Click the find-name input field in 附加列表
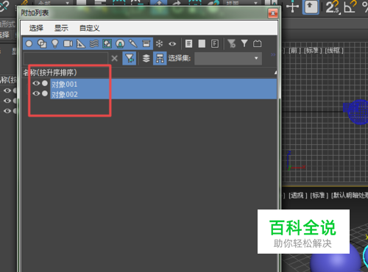 pos(66,58)
